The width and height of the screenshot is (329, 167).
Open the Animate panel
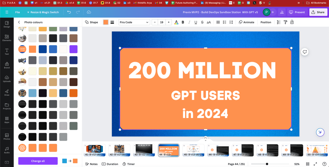pos(246,22)
